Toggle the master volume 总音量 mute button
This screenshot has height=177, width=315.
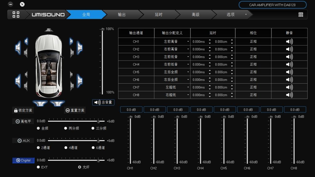[x=103, y=102]
